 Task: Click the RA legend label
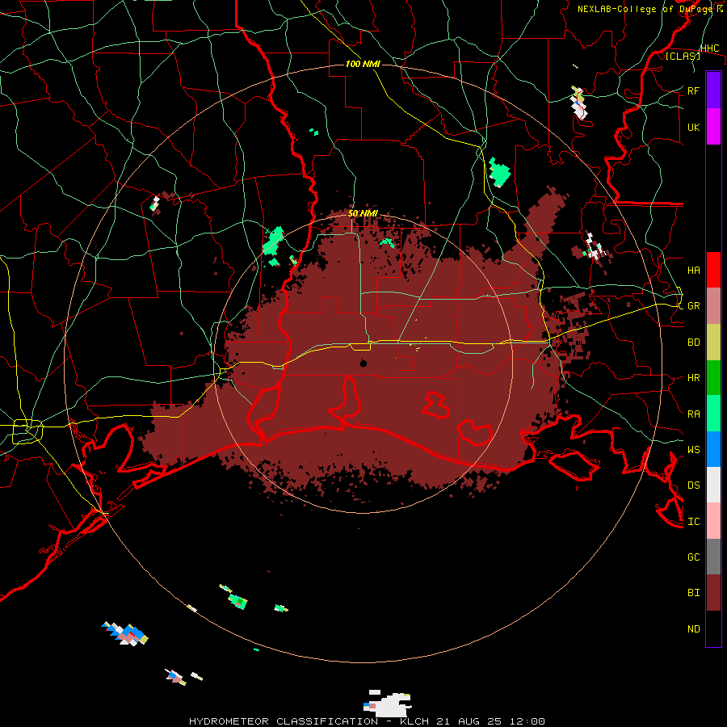coord(693,414)
